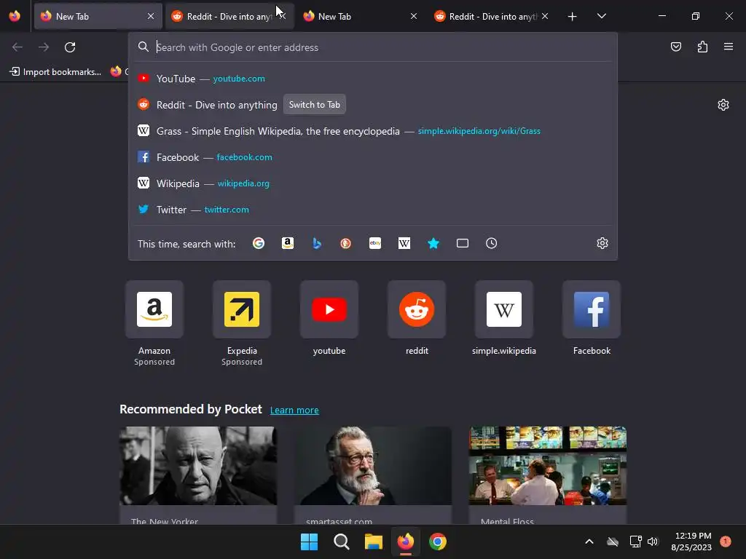Open search settings gear in dropdown
The height and width of the screenshot is (559, 746).
pos(602,243)
